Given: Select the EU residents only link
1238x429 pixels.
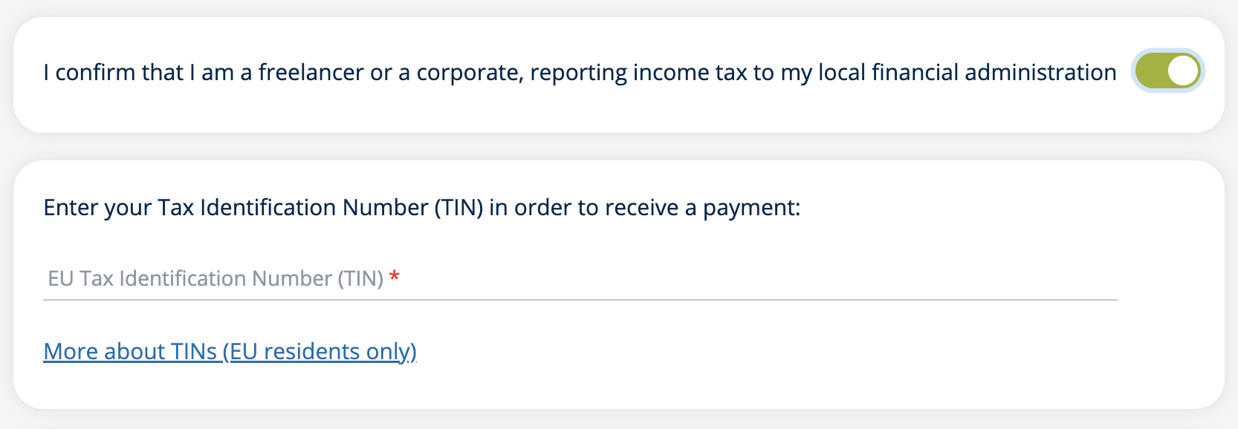Looking at the screenshot, I should (320, 351).
